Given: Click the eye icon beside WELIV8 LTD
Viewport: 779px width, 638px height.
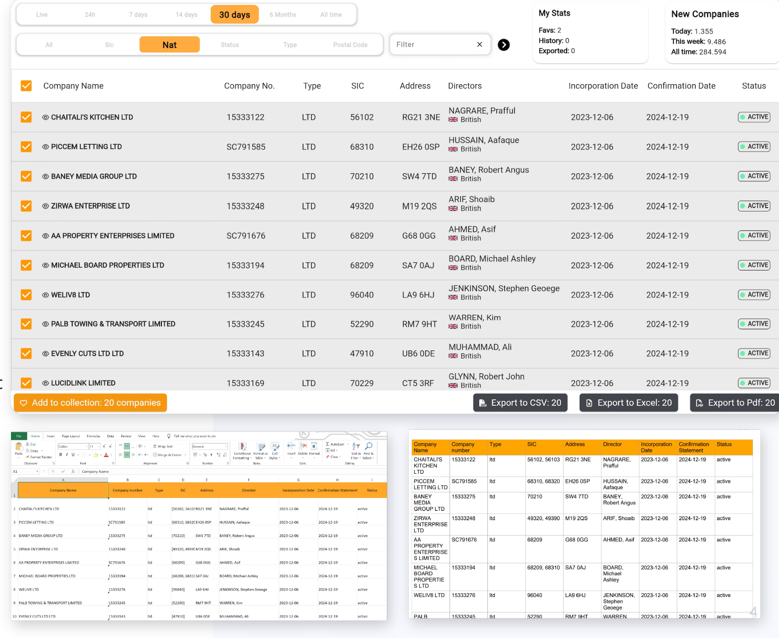Looking at the screenshot, I should coord(46,295).
